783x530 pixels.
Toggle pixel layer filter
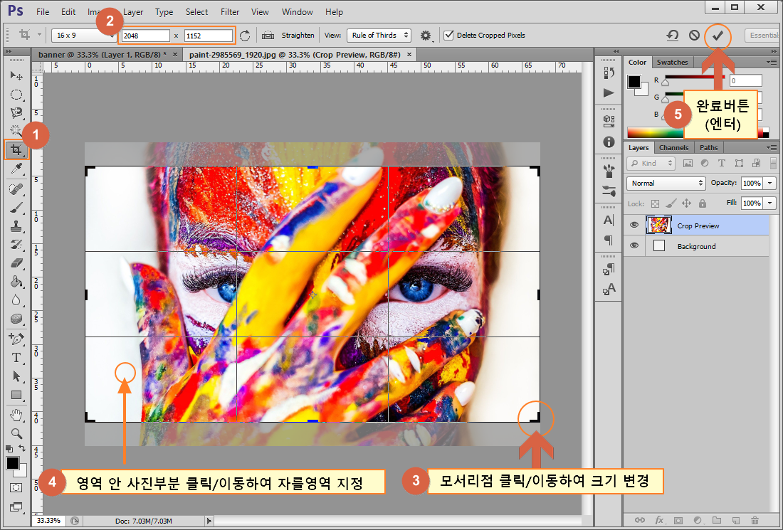tap(688, 163)
